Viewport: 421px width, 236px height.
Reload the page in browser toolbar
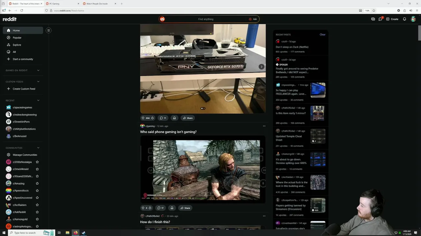tap(22, 10)
